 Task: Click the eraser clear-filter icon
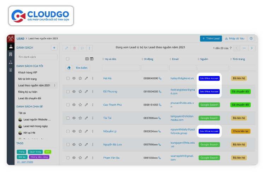[x=69, y=68]
